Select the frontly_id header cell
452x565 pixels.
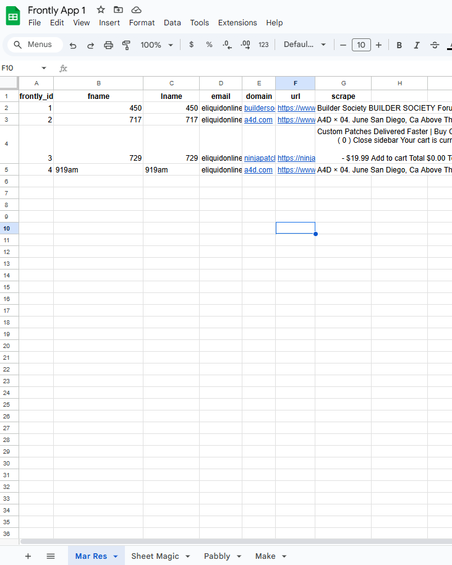pos(36,96)
